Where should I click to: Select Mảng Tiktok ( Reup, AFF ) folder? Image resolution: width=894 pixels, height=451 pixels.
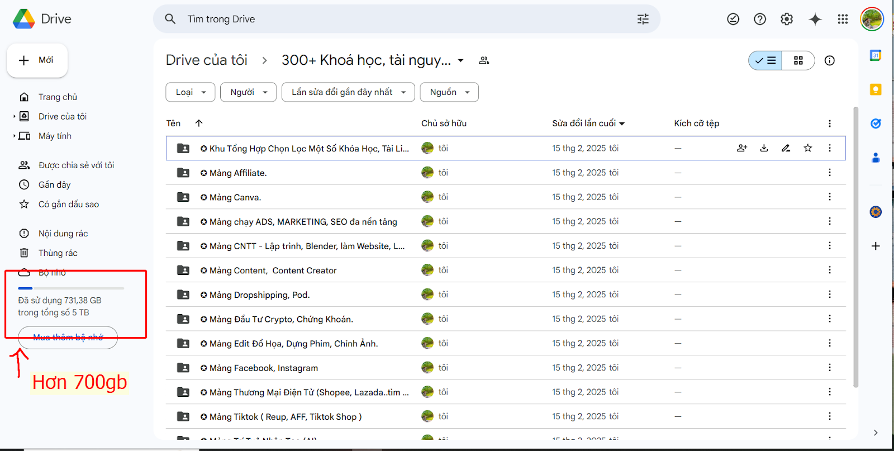[x=506, y=417]
